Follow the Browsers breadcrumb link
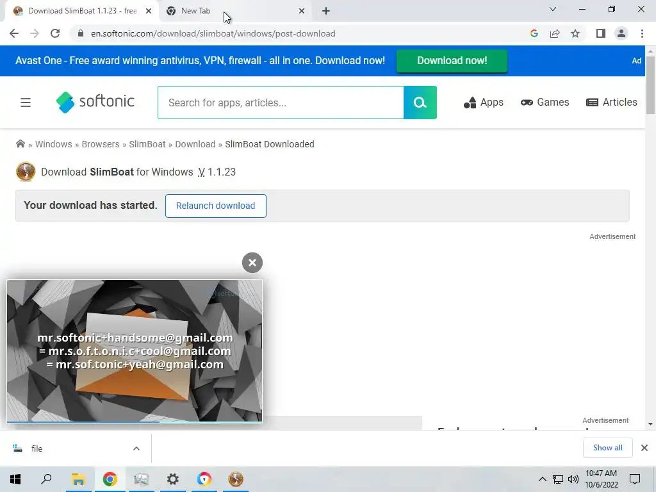Viewport: 656px width, 492px height. click(x=101, y=144)
